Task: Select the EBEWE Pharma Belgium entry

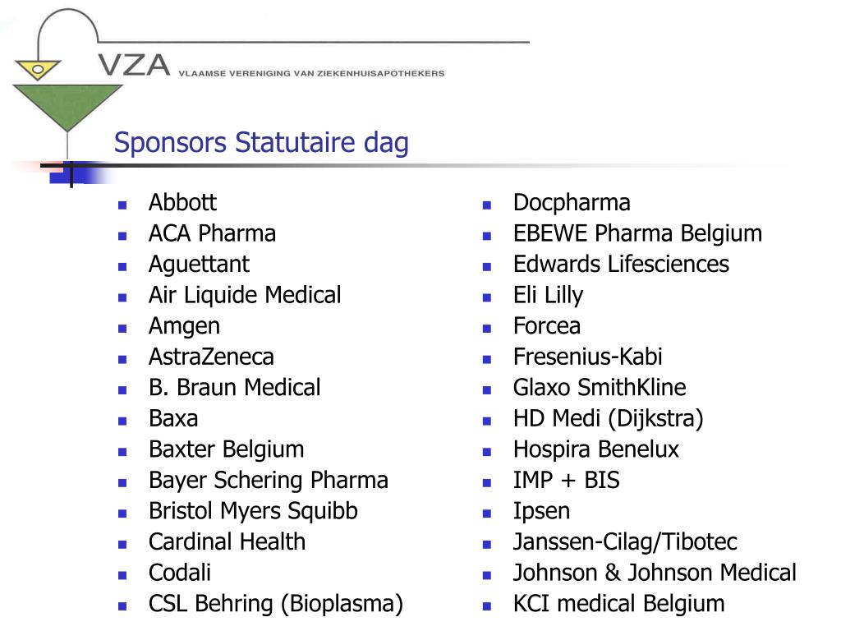Action: point(637,234)
